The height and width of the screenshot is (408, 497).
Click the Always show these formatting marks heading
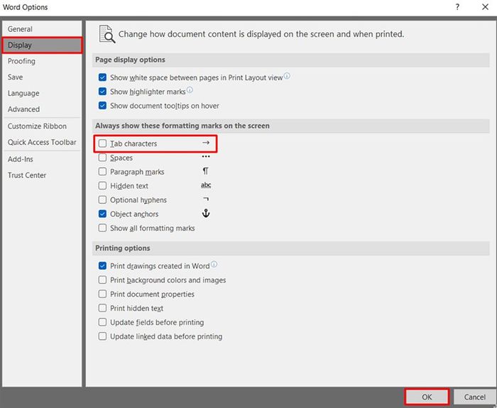click(x=182, y=126)
